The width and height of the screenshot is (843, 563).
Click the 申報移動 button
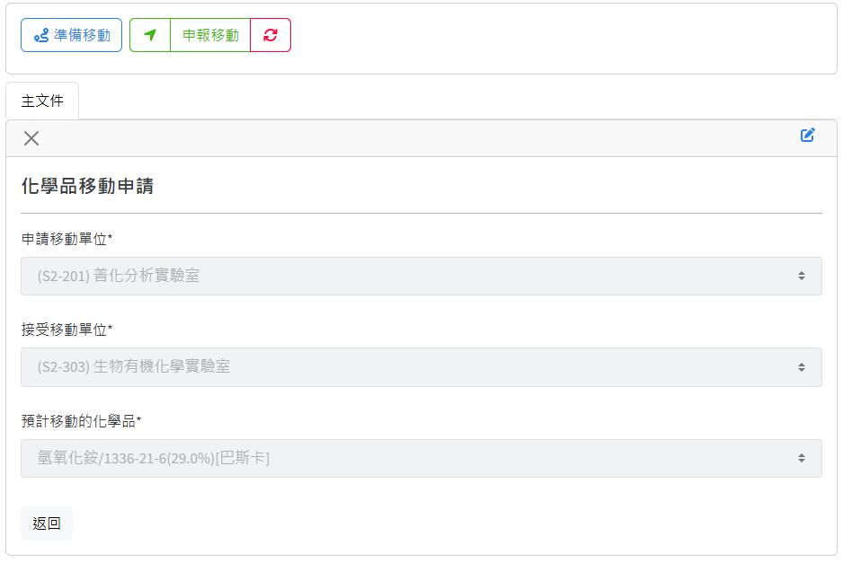(210, 35)
